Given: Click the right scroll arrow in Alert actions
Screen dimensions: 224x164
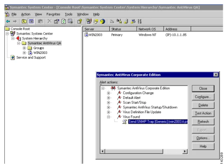Looking at the screenshot, I should [185, 151].
